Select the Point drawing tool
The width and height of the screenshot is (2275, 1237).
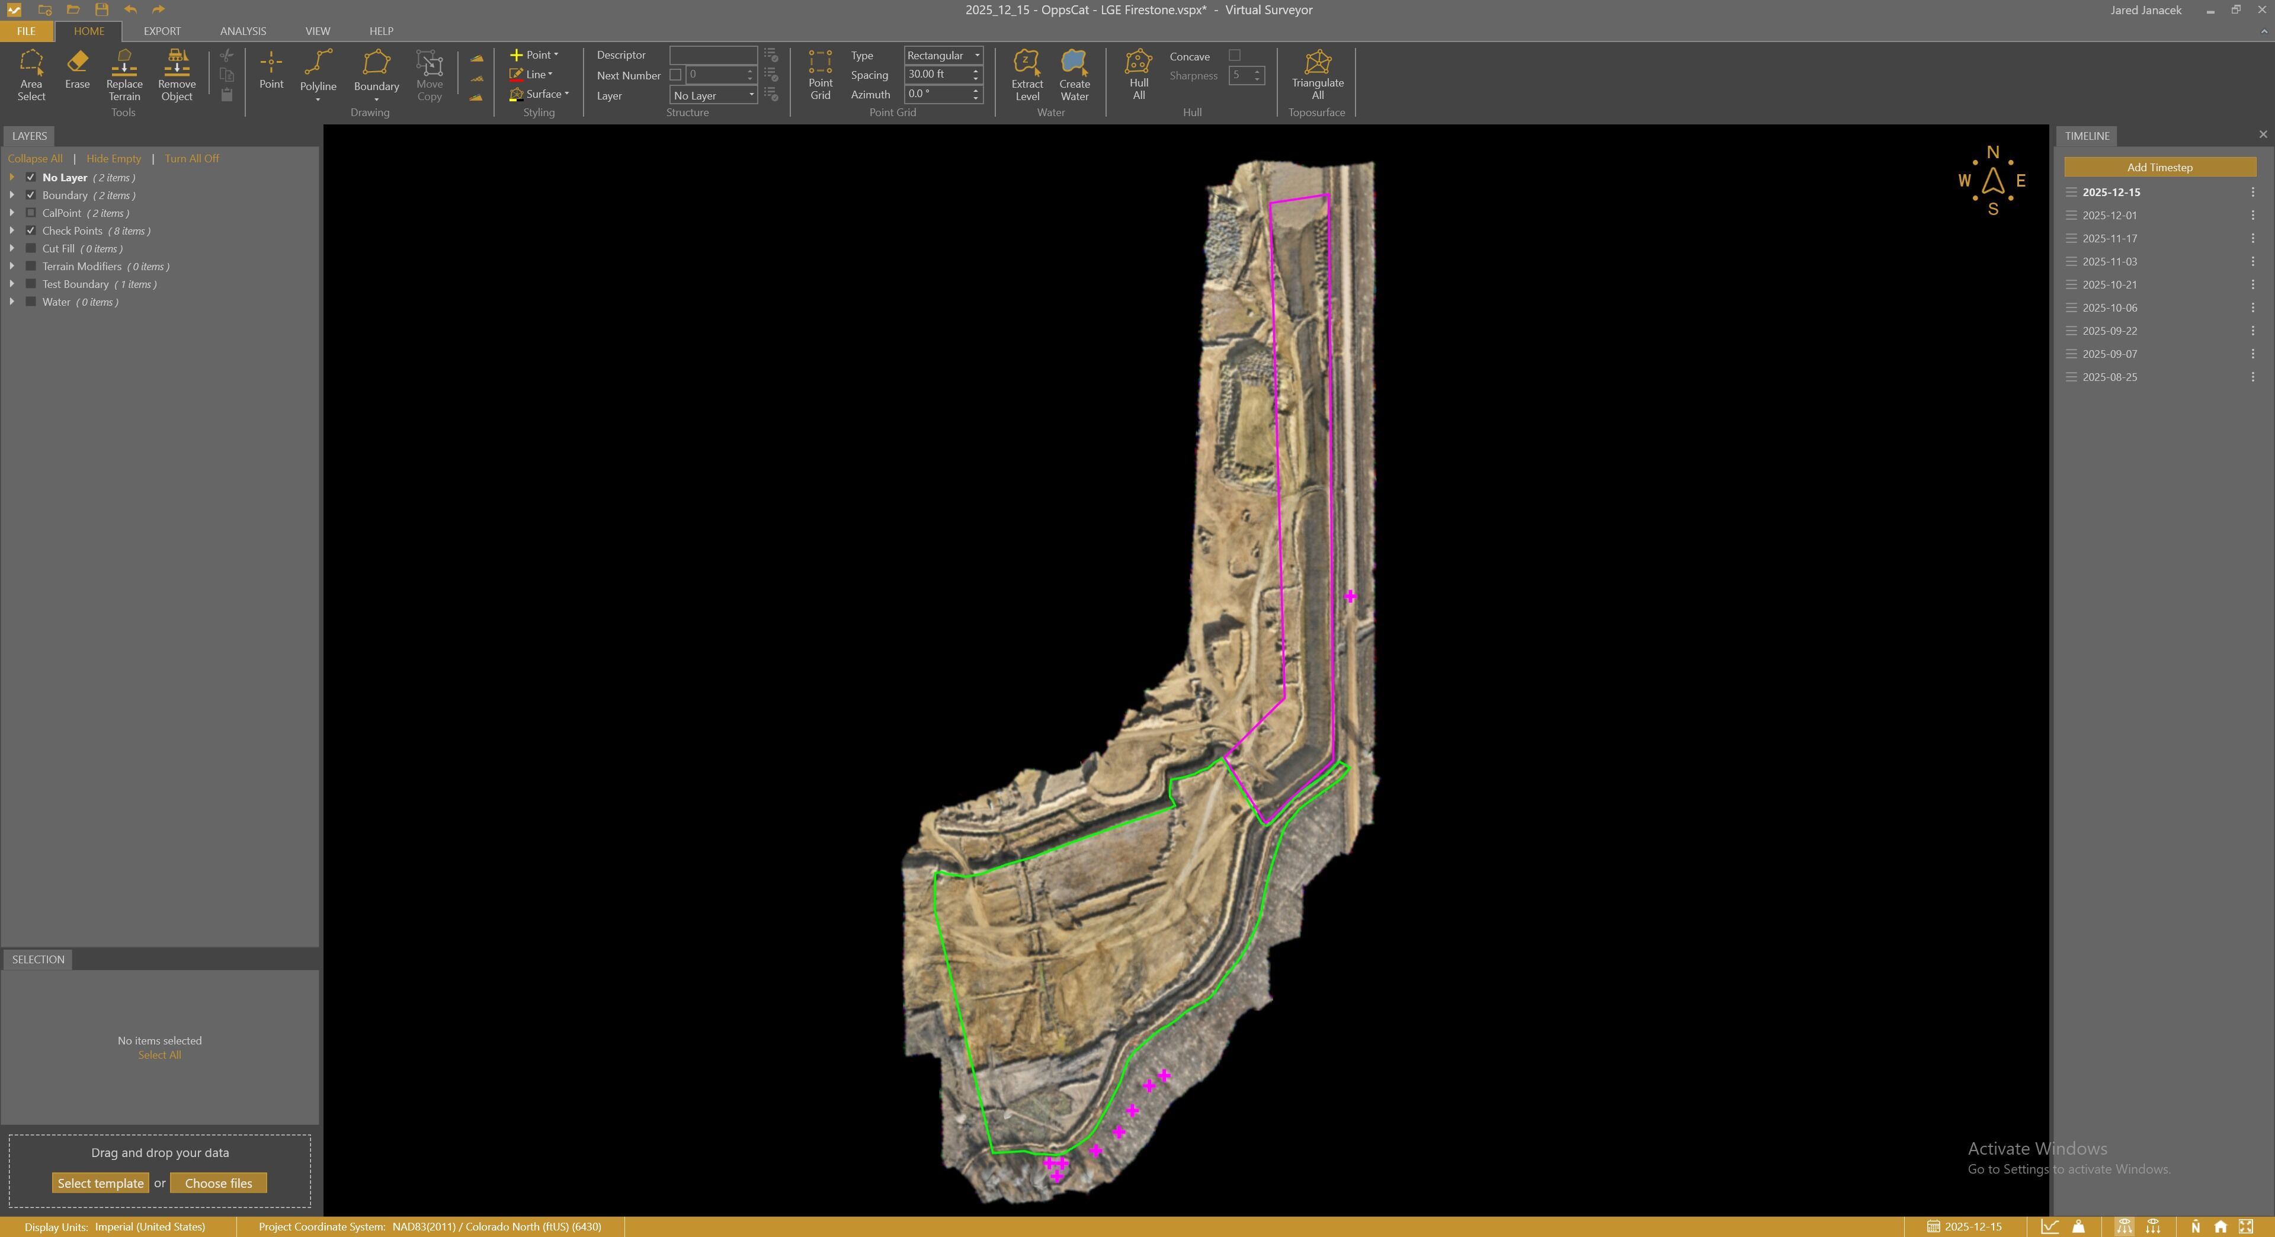[x=271, y=70]
